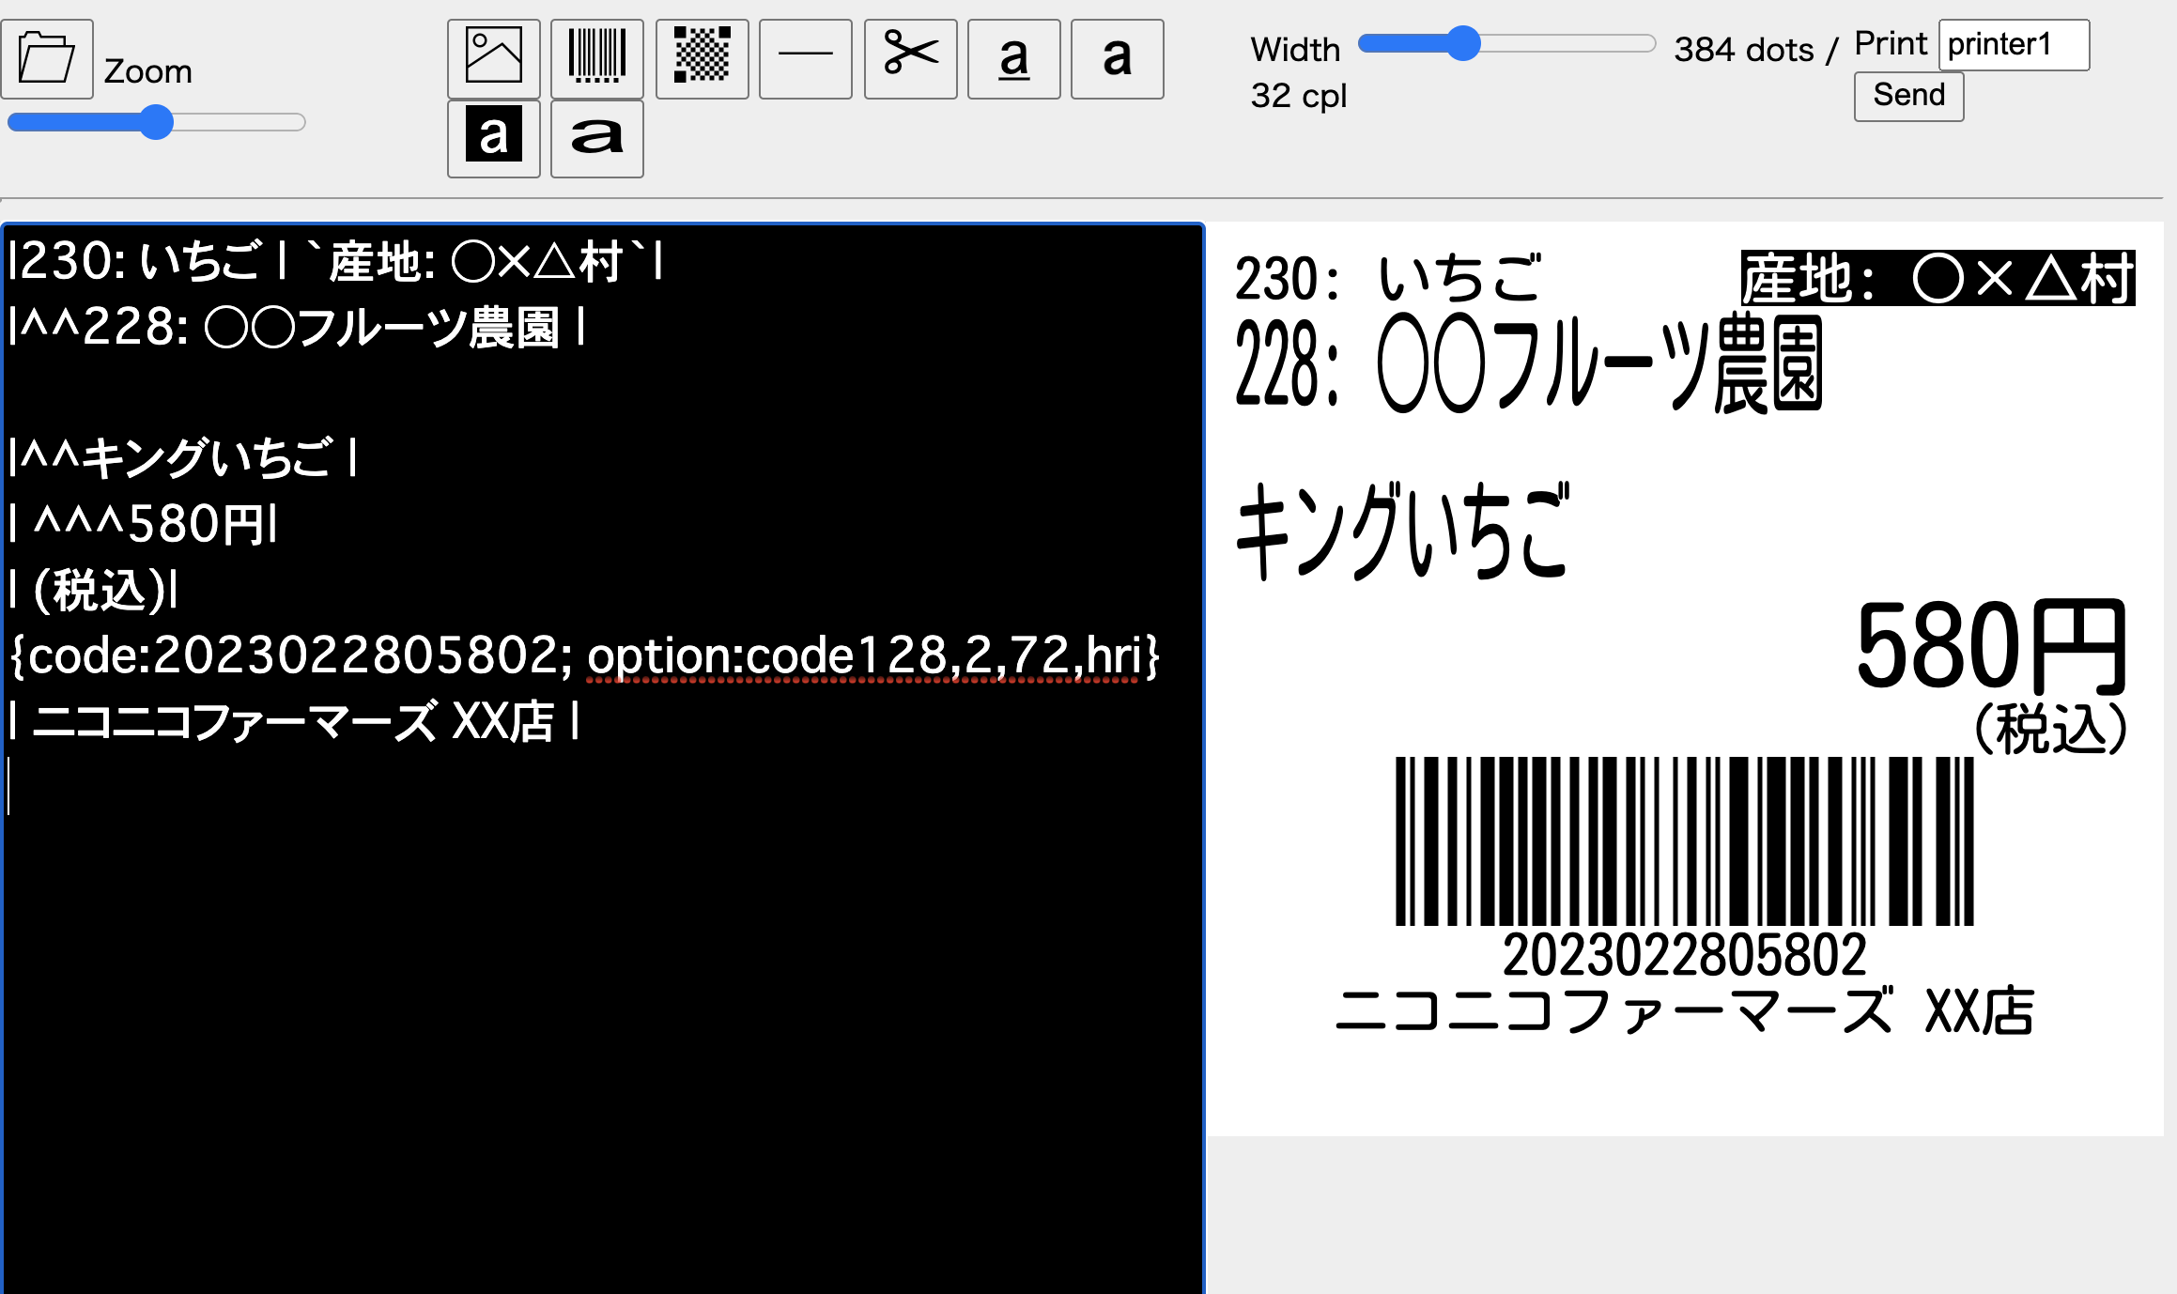Open a file with the folder icon
The width and height of the screenshot is (2177, 1294).
coord(47,56)
